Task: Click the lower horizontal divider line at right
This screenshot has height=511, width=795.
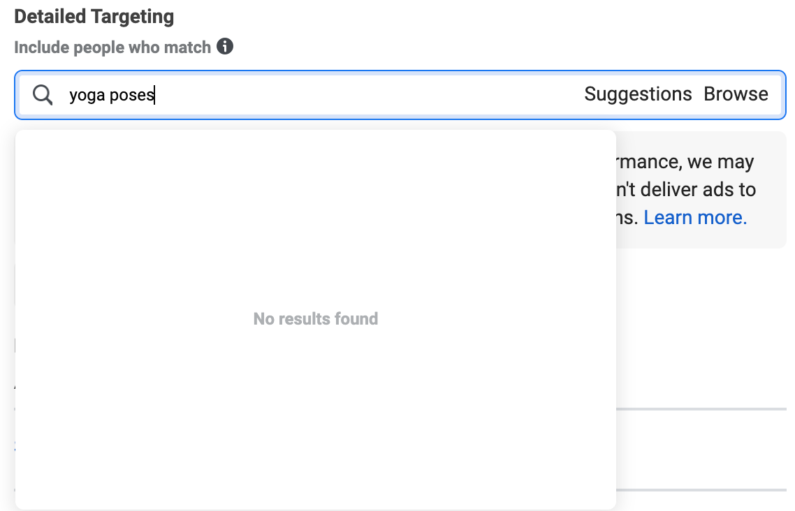Action: pyautogui.click(x=701, y=490)
